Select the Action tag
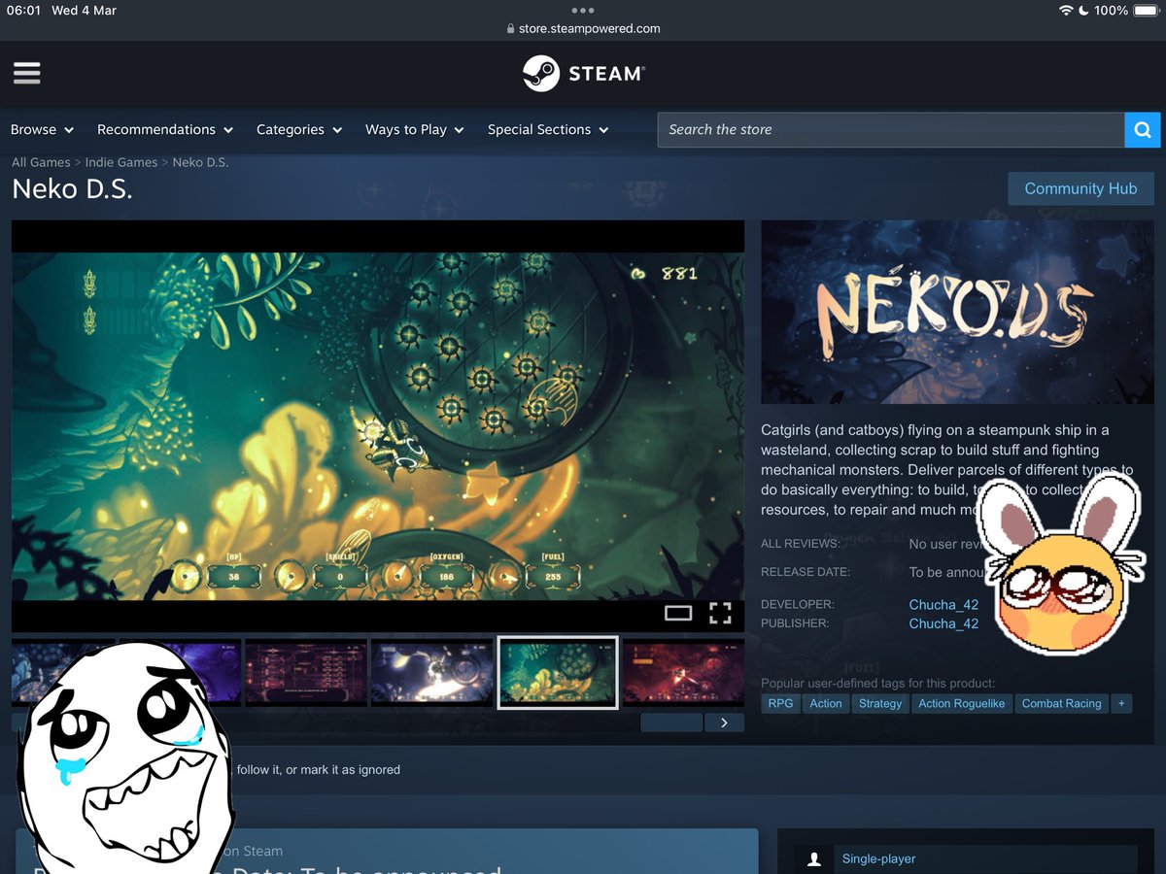Viewport: 1166px width, 874px height. click(826, 703)
